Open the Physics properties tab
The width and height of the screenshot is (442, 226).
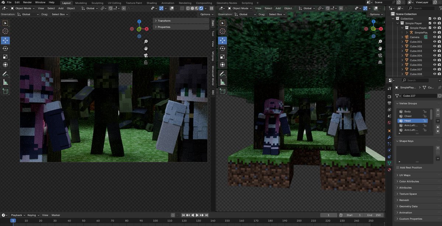coord(389,150)
